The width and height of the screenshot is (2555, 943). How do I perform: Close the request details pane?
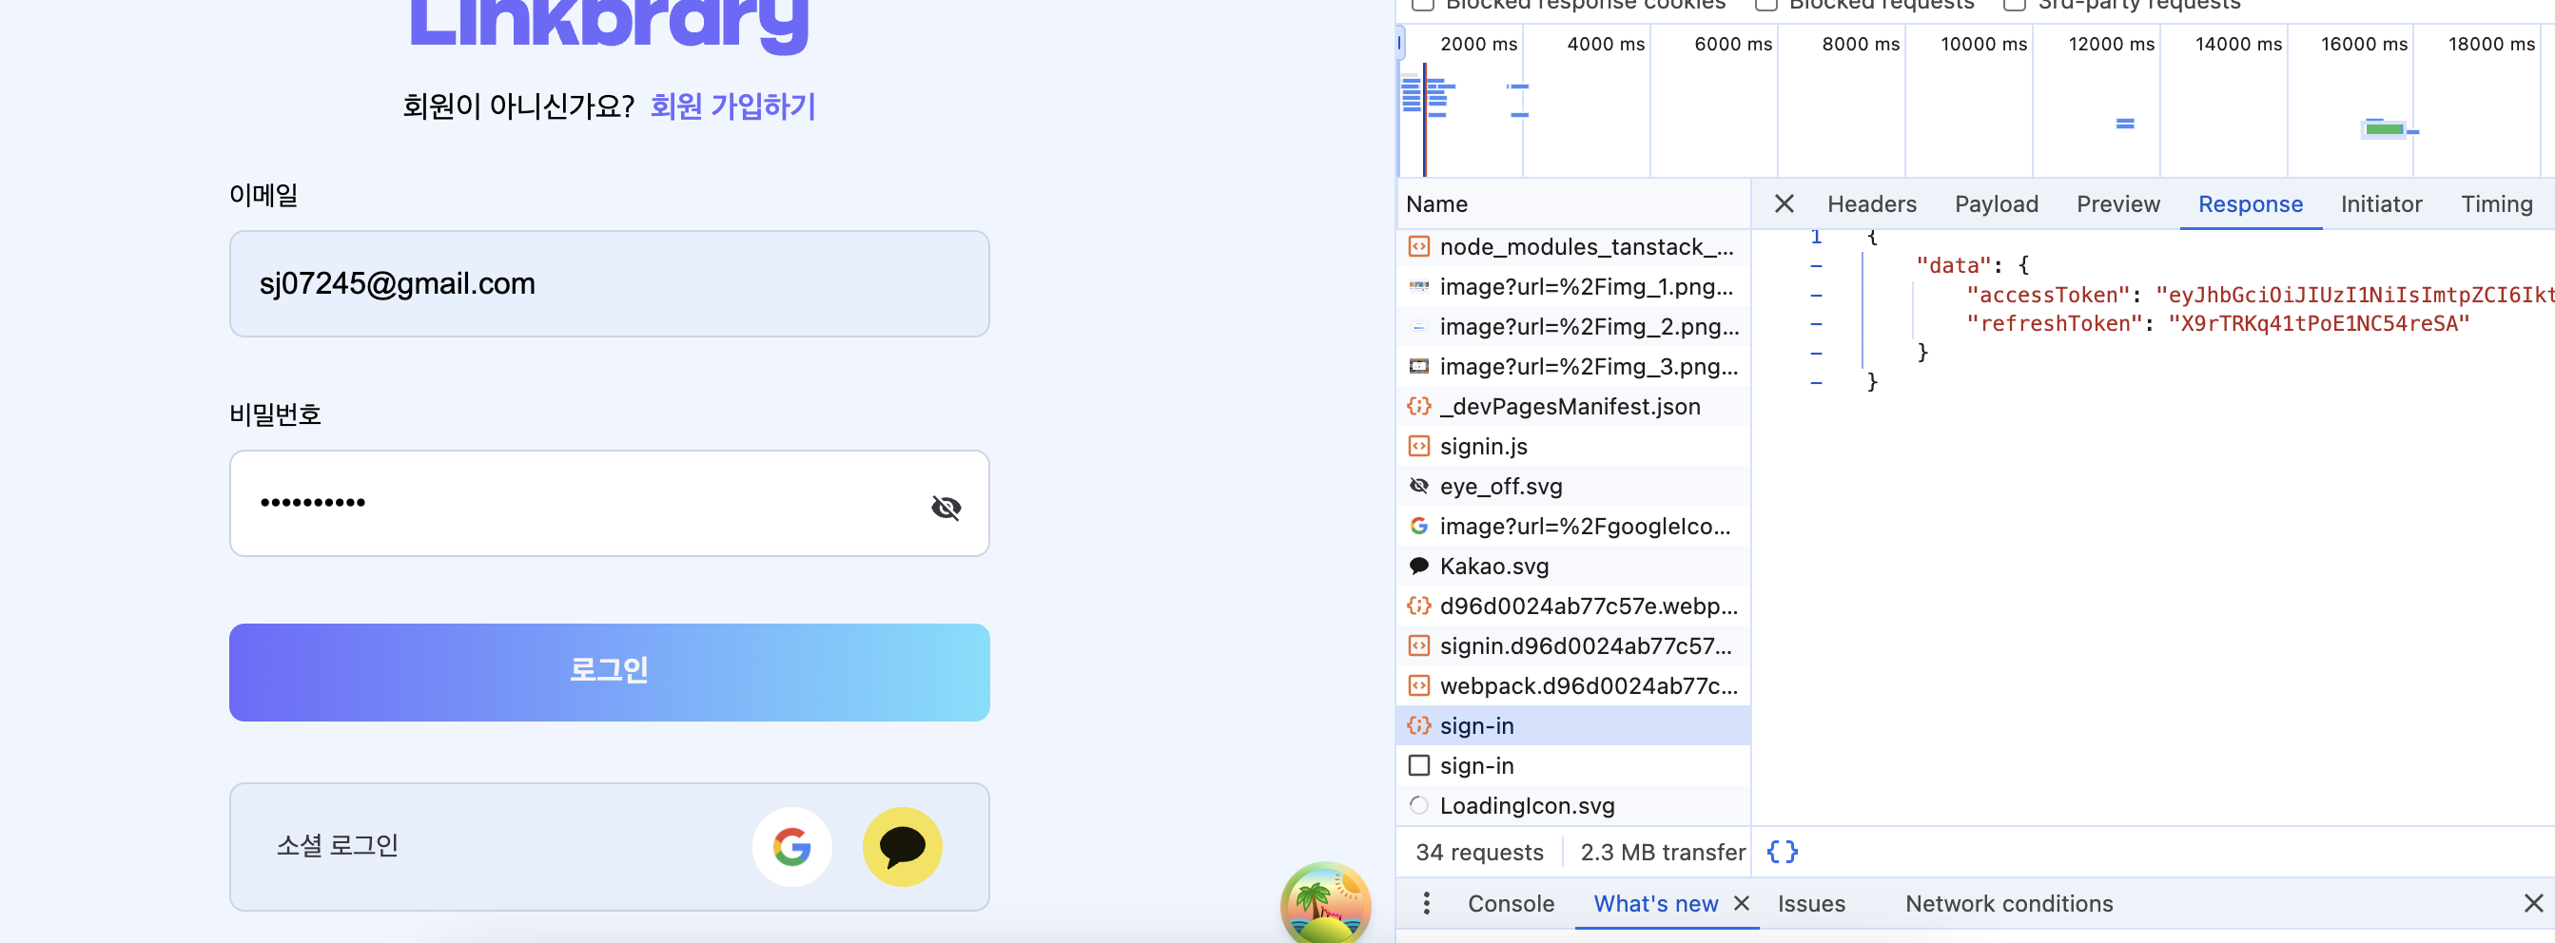point(1784,203)
